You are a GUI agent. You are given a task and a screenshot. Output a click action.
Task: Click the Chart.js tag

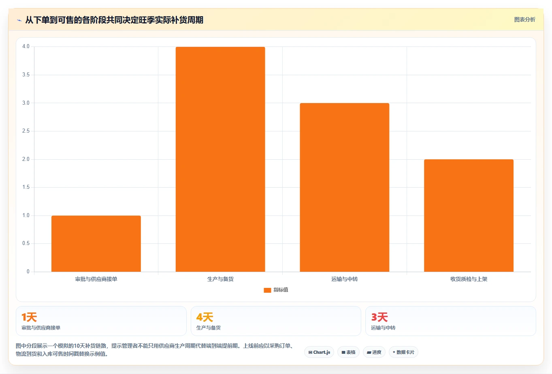(319, 352)
